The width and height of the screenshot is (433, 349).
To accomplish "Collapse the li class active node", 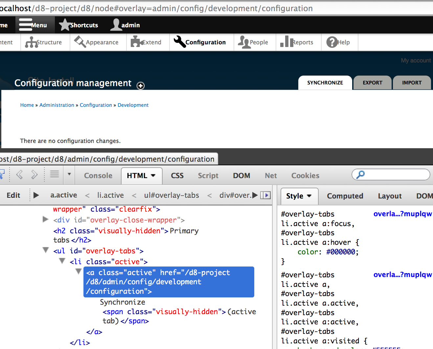I will (x=62, y=261).
